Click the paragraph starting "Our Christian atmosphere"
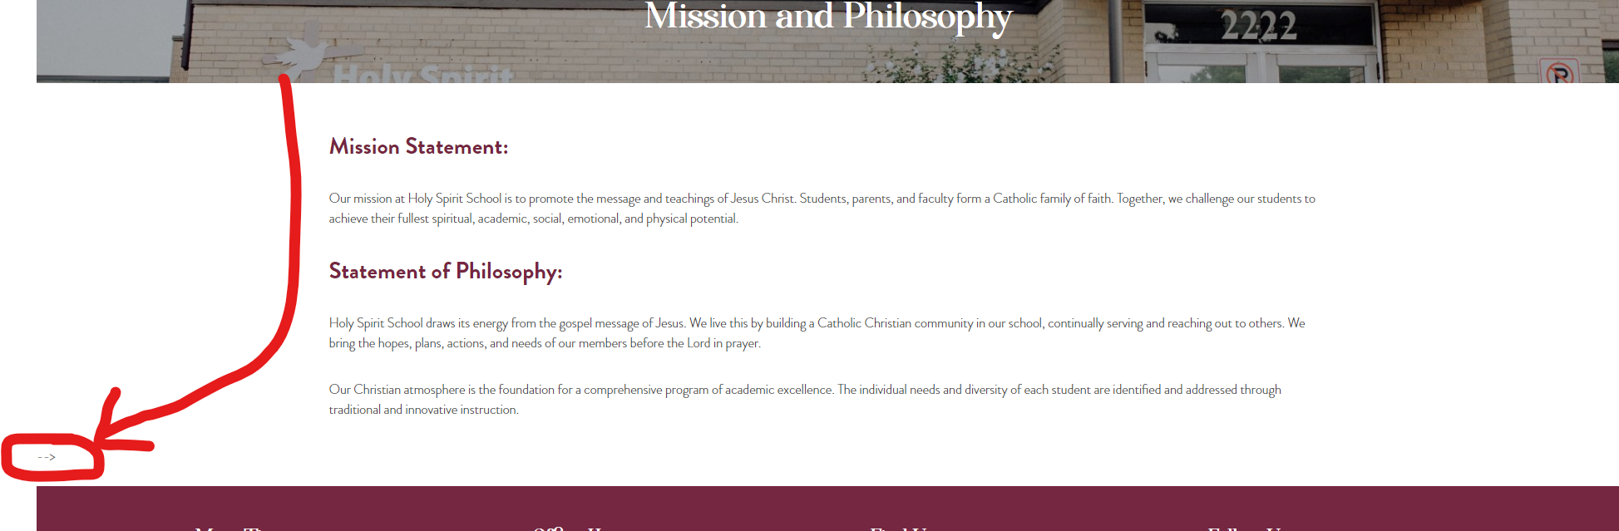The image size is (1619, 531). (804, 400)
